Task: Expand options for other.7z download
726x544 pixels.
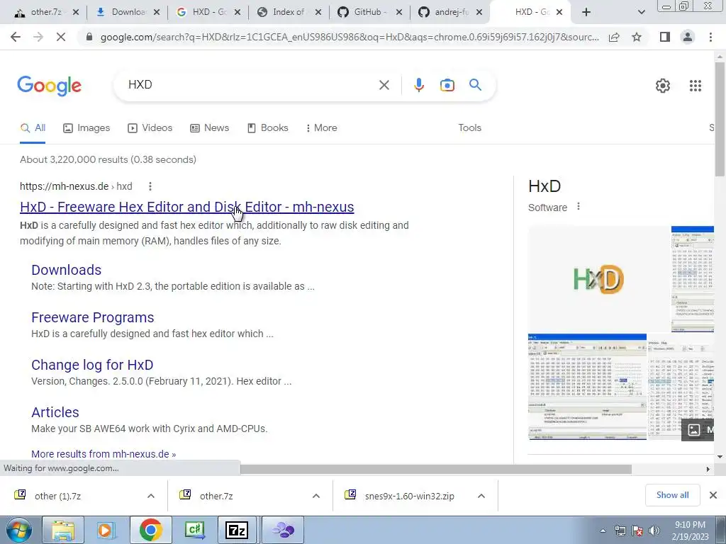Action: pyautogui.click(x=316, y=496)
